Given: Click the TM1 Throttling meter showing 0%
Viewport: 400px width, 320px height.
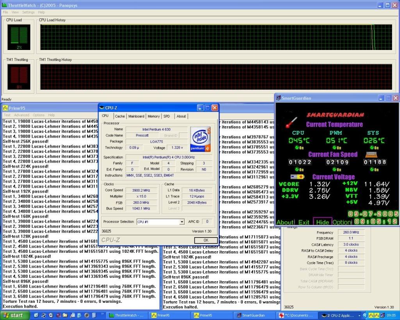Looking at the screenshot, I should [x=19, y=77].
